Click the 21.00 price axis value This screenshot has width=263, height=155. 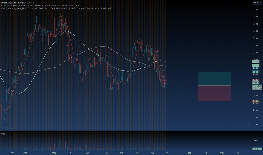[256, 125]
